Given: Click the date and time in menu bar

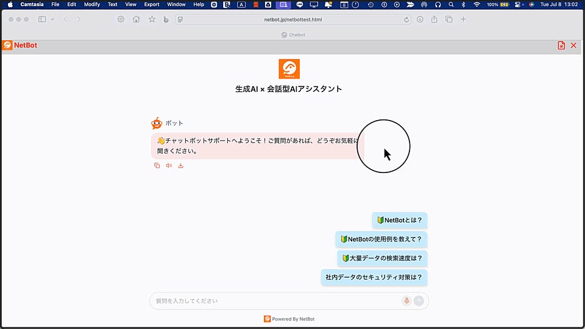Looking at the screenshot, I should 559,4.
